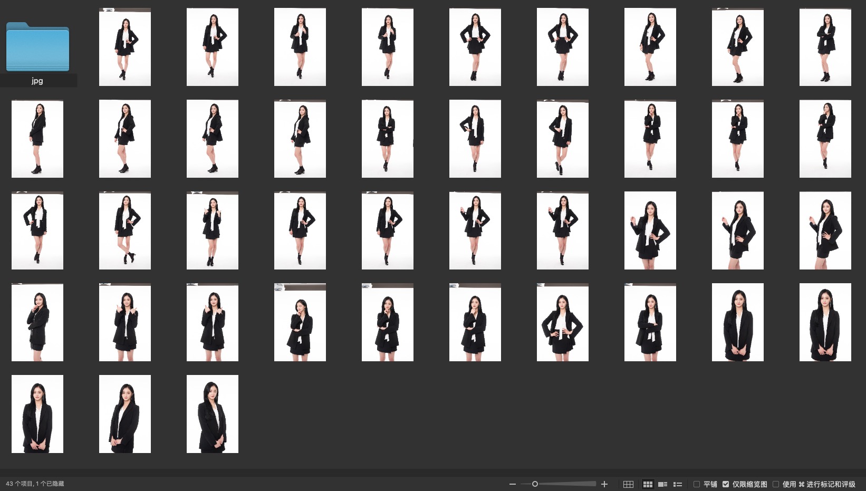Select the first thumbnail in the second row
The height and width of the screenshot is (491, 866).
[37, 139]
